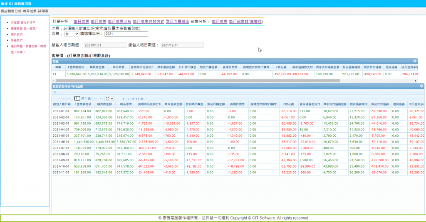The image size is (426, 222).
Task: Click the 錢包入帳日期起 start date field
Action: pyautogui.click(x=105, y=45)
